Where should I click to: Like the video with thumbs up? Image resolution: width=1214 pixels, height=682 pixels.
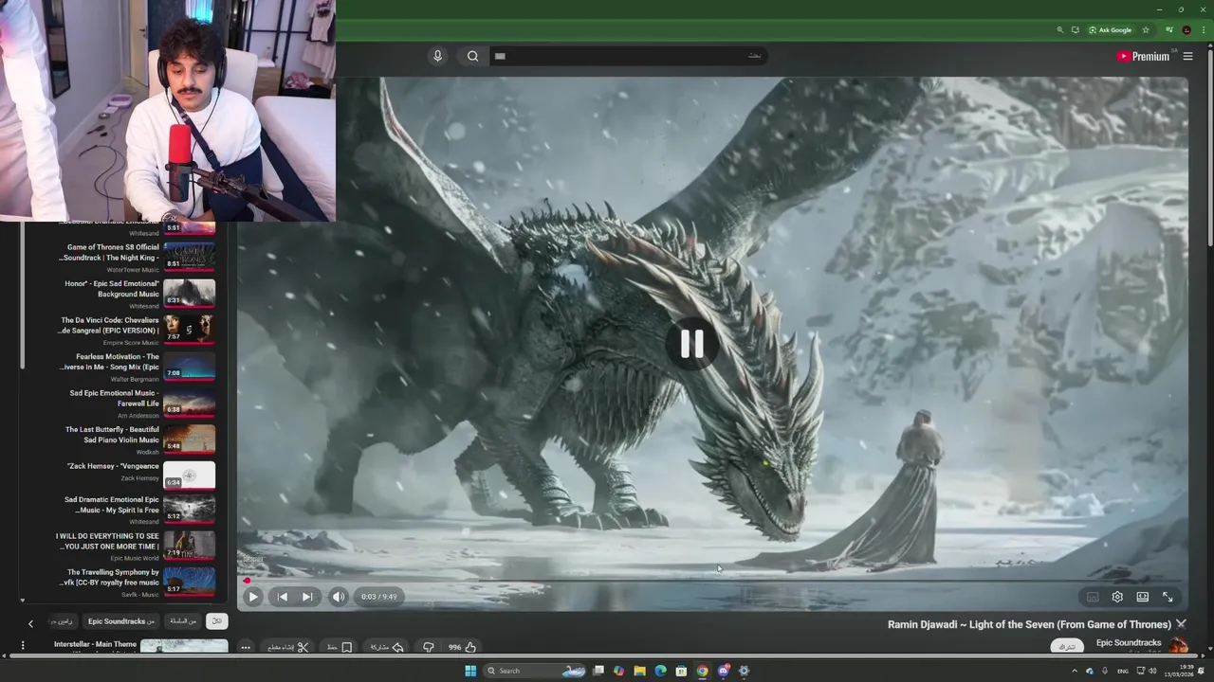click(x=463, y=648)
